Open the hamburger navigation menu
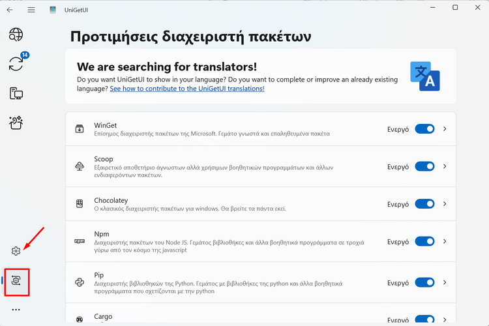The width and height of the screenshot is (489, 326). pyautogui.click(x=31, y=10)
